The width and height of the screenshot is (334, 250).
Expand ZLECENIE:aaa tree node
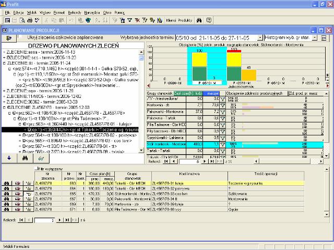coord(4,52)
